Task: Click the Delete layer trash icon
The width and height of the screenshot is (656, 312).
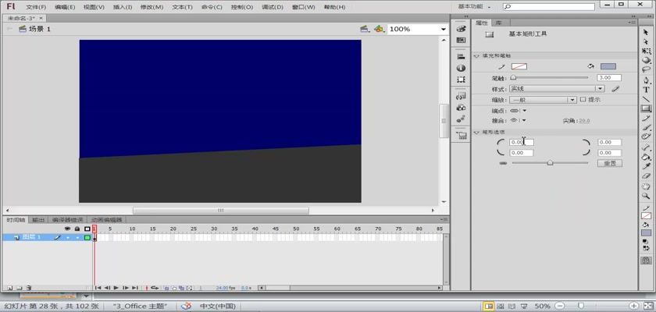Action: coord(29,288)
